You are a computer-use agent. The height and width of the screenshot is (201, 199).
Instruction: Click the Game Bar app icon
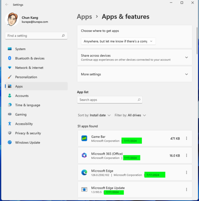point(84,138)
